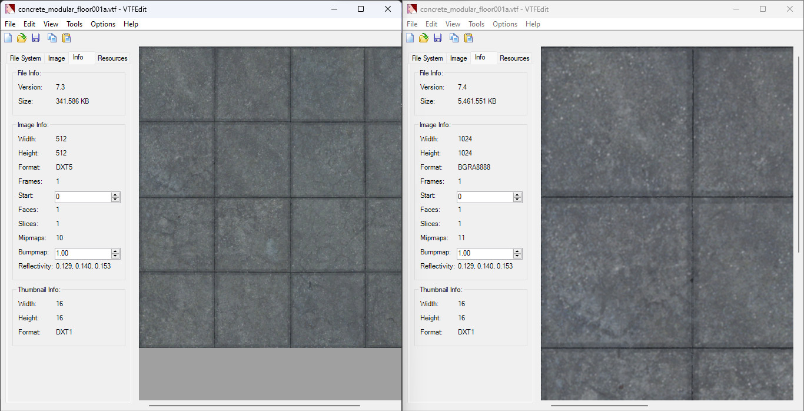
Task: Open the Help menu in the right VTFEdit window
Action: (x=533, y=24)
